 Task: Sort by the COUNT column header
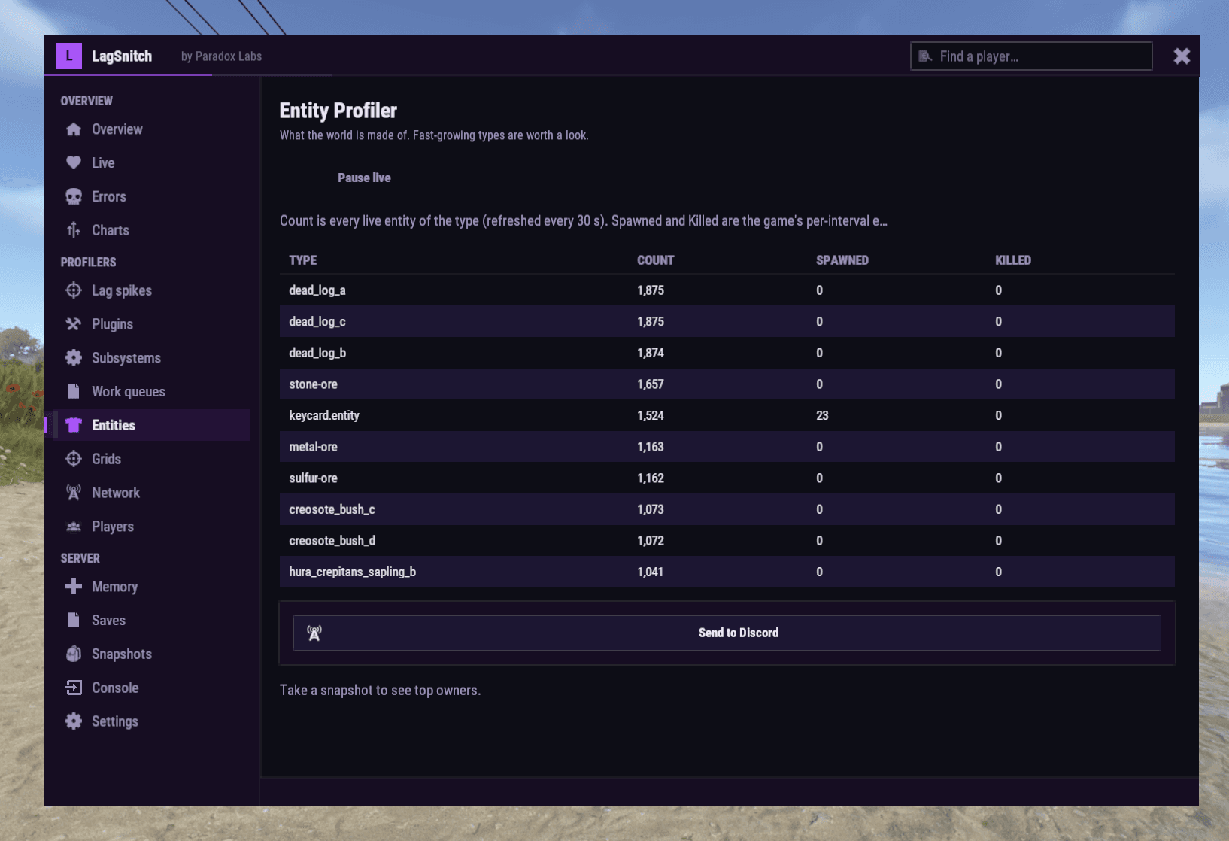point(656,260)
